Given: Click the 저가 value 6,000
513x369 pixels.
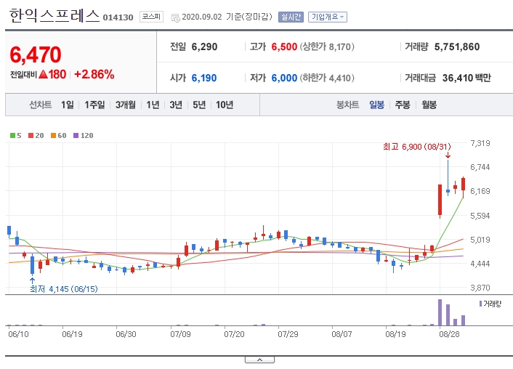Looking at the screenshot, I should tap(284, 78).
